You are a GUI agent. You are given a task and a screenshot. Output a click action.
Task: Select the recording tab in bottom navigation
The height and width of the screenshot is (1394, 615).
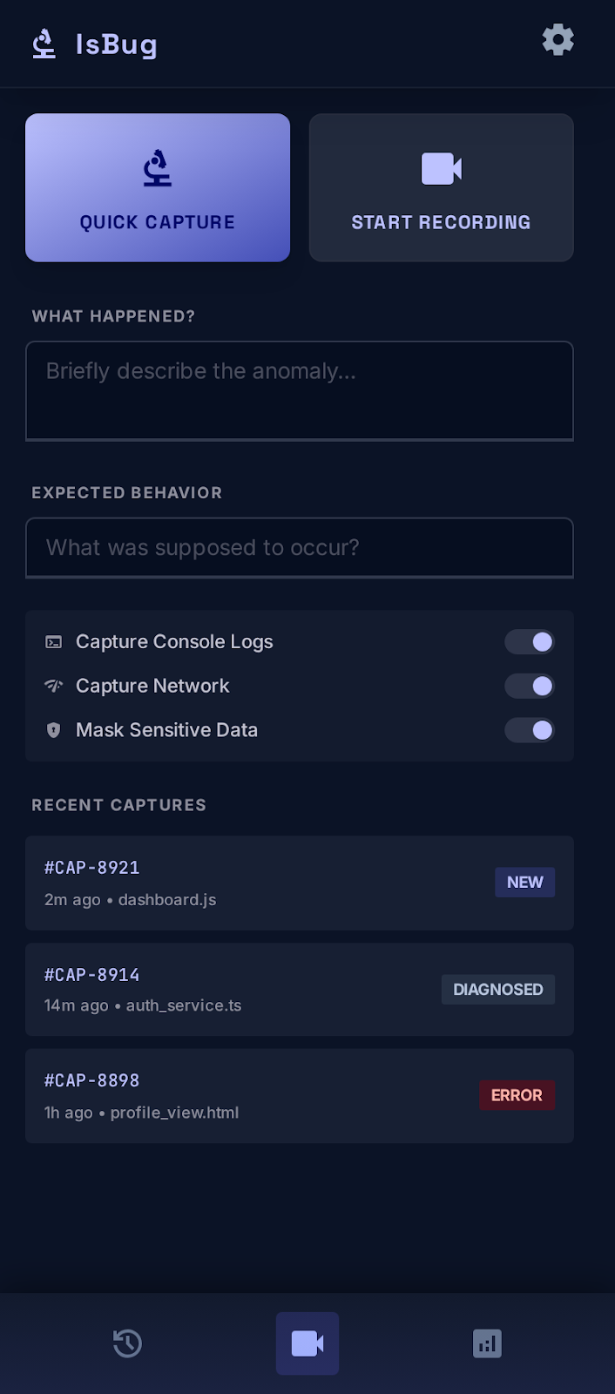pos(307,1343)
